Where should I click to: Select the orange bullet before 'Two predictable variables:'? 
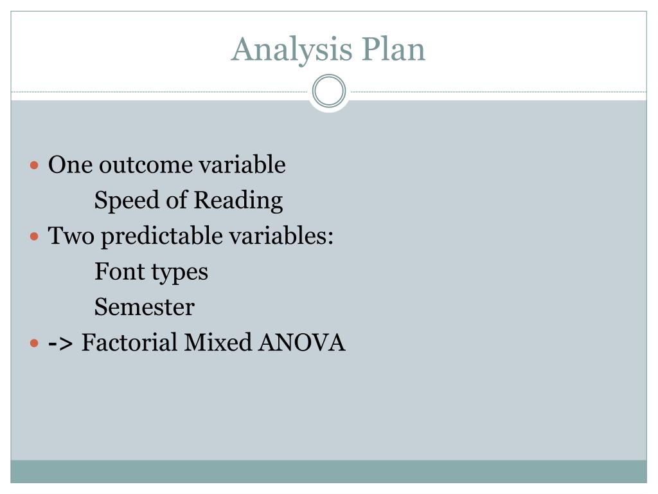35,237
